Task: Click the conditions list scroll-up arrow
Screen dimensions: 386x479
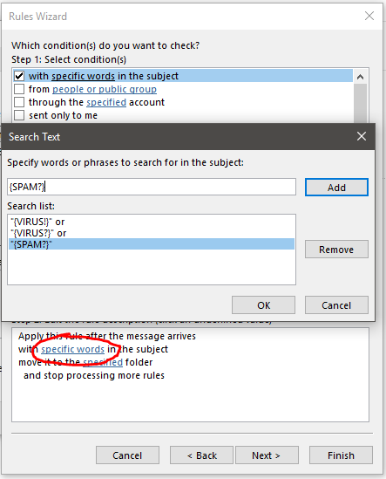Action: (x=360, y=77)
